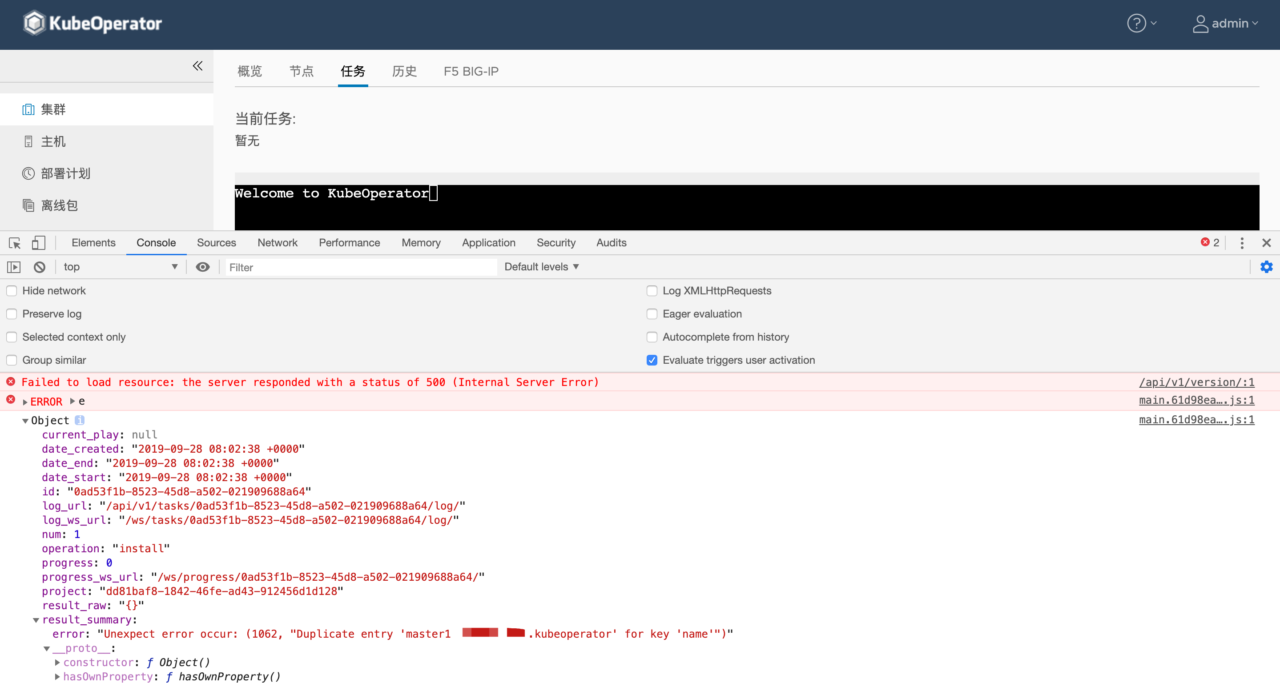The image size is (1280, 683).
Task: Select 主机 in the sidebar
Action: click(x=53, y=141)
